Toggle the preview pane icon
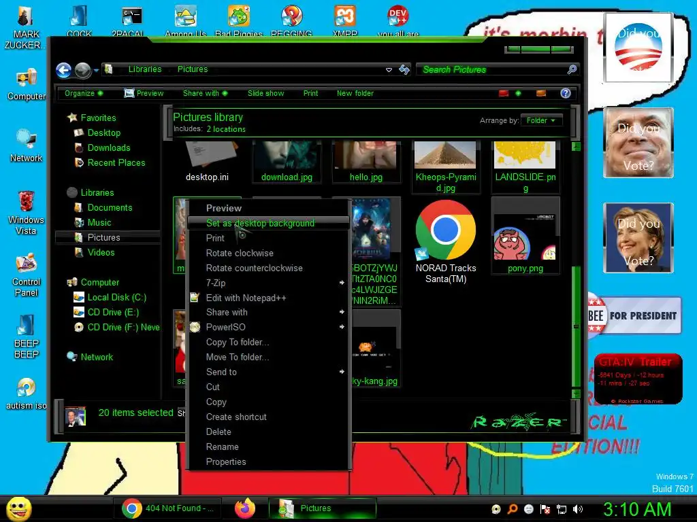This screenshot has width=697, height=522. tap(541, 93)
